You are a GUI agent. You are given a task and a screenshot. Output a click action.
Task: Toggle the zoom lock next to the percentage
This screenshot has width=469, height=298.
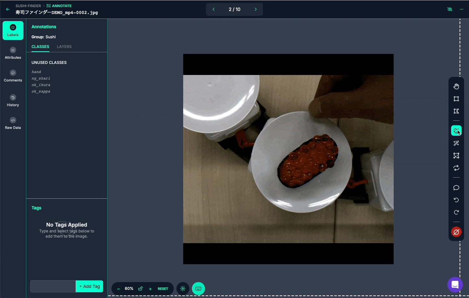pos(140,288)
